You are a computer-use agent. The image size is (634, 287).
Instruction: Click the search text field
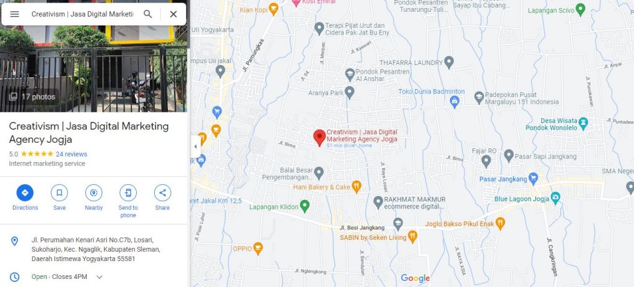click(82, 14)
